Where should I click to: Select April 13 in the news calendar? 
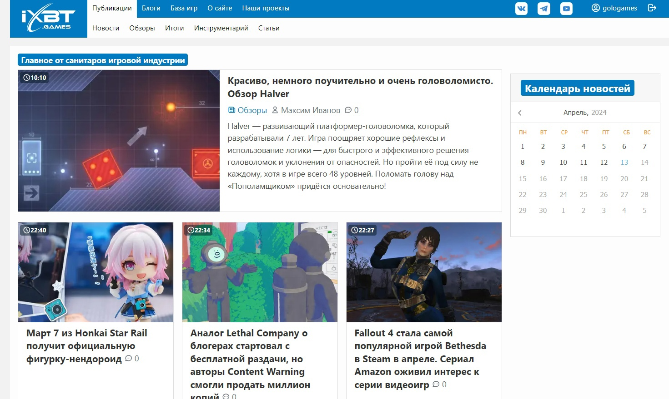tap(624, 163)
